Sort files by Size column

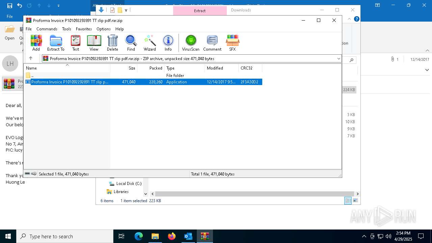[124, 68]
